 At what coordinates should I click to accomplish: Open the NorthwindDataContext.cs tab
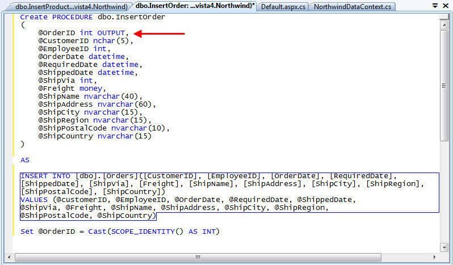tap(352, 7)
